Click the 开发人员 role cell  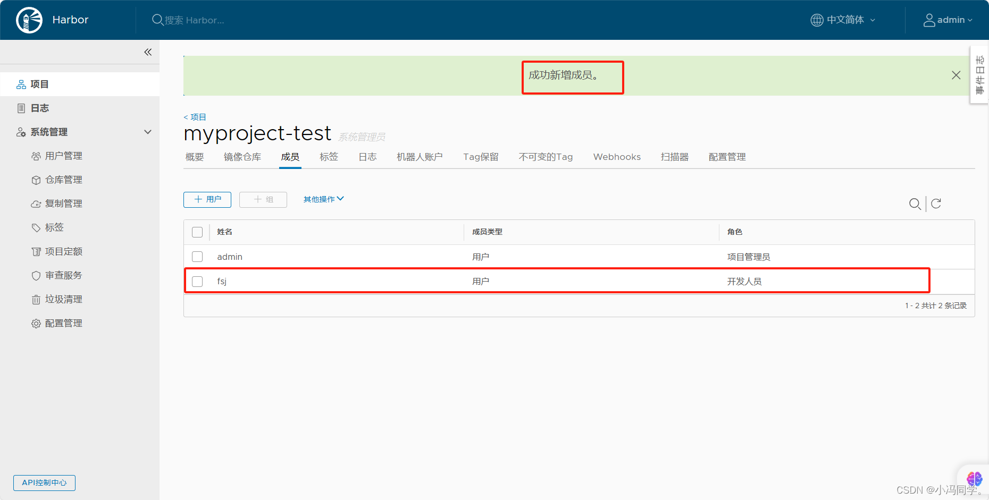744,282
